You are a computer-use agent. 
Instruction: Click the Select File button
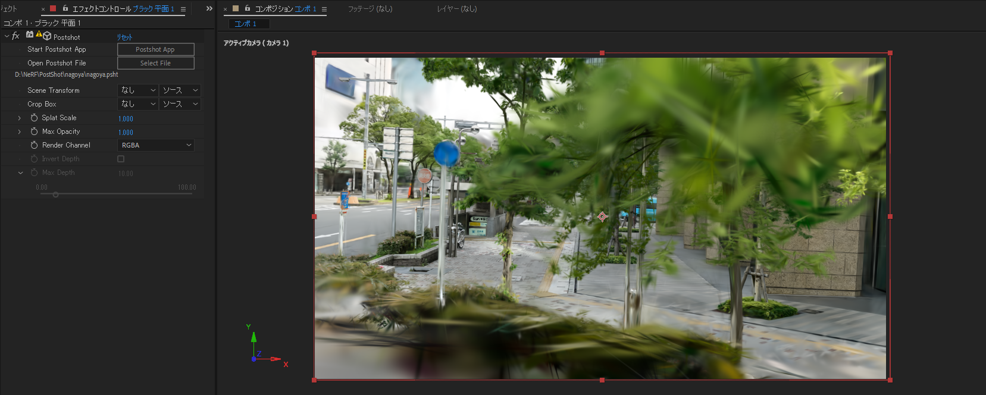click(155, 63)
